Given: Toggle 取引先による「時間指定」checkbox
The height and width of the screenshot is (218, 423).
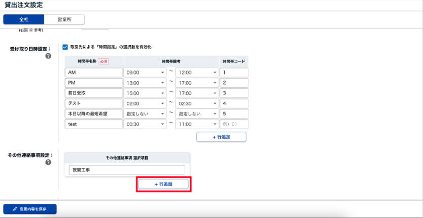Looking at the screenshot, I should pyautogui.click(x=65, y=47).
